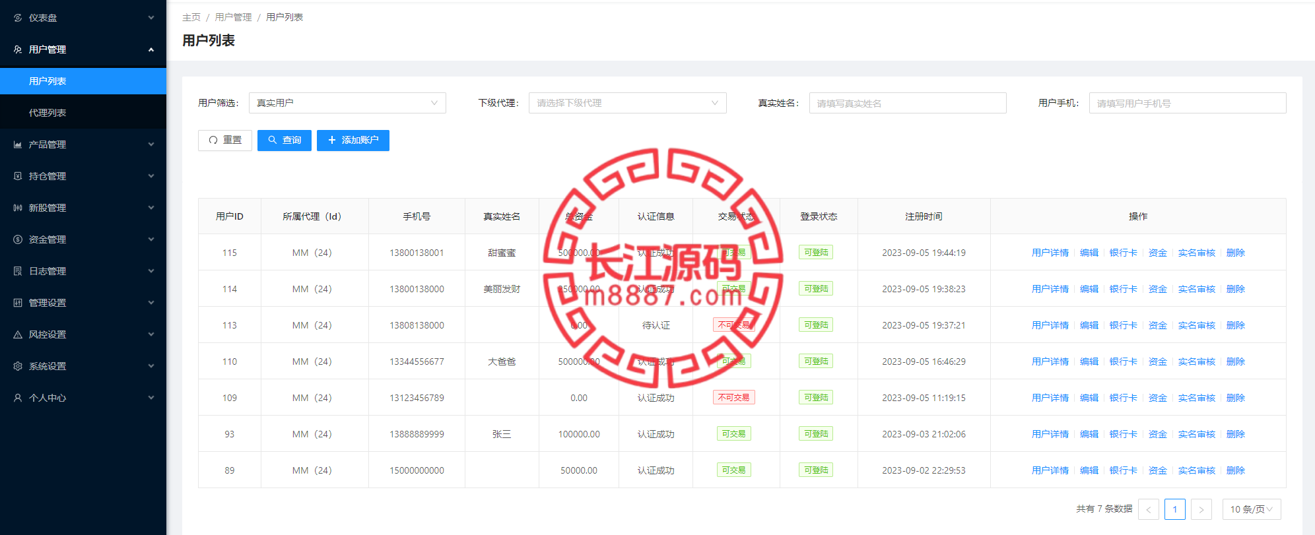Click phone number 13888889999
The width and height of the screenshot is (1315, 535).
[417, 434]
